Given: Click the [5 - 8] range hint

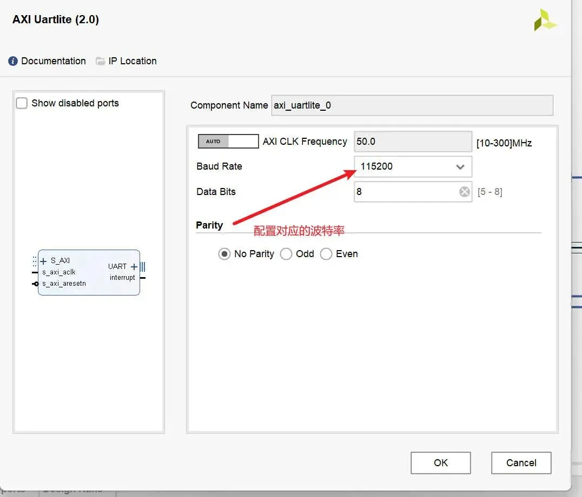Looking at the screenshot, I should click(490, 192).
